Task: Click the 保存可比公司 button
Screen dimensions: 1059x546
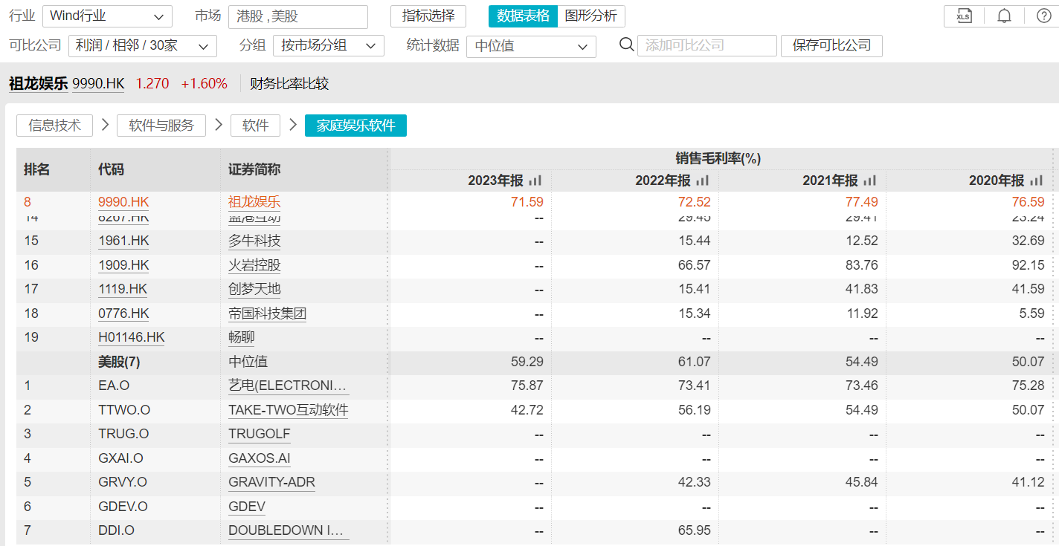Action: [831, 45]
